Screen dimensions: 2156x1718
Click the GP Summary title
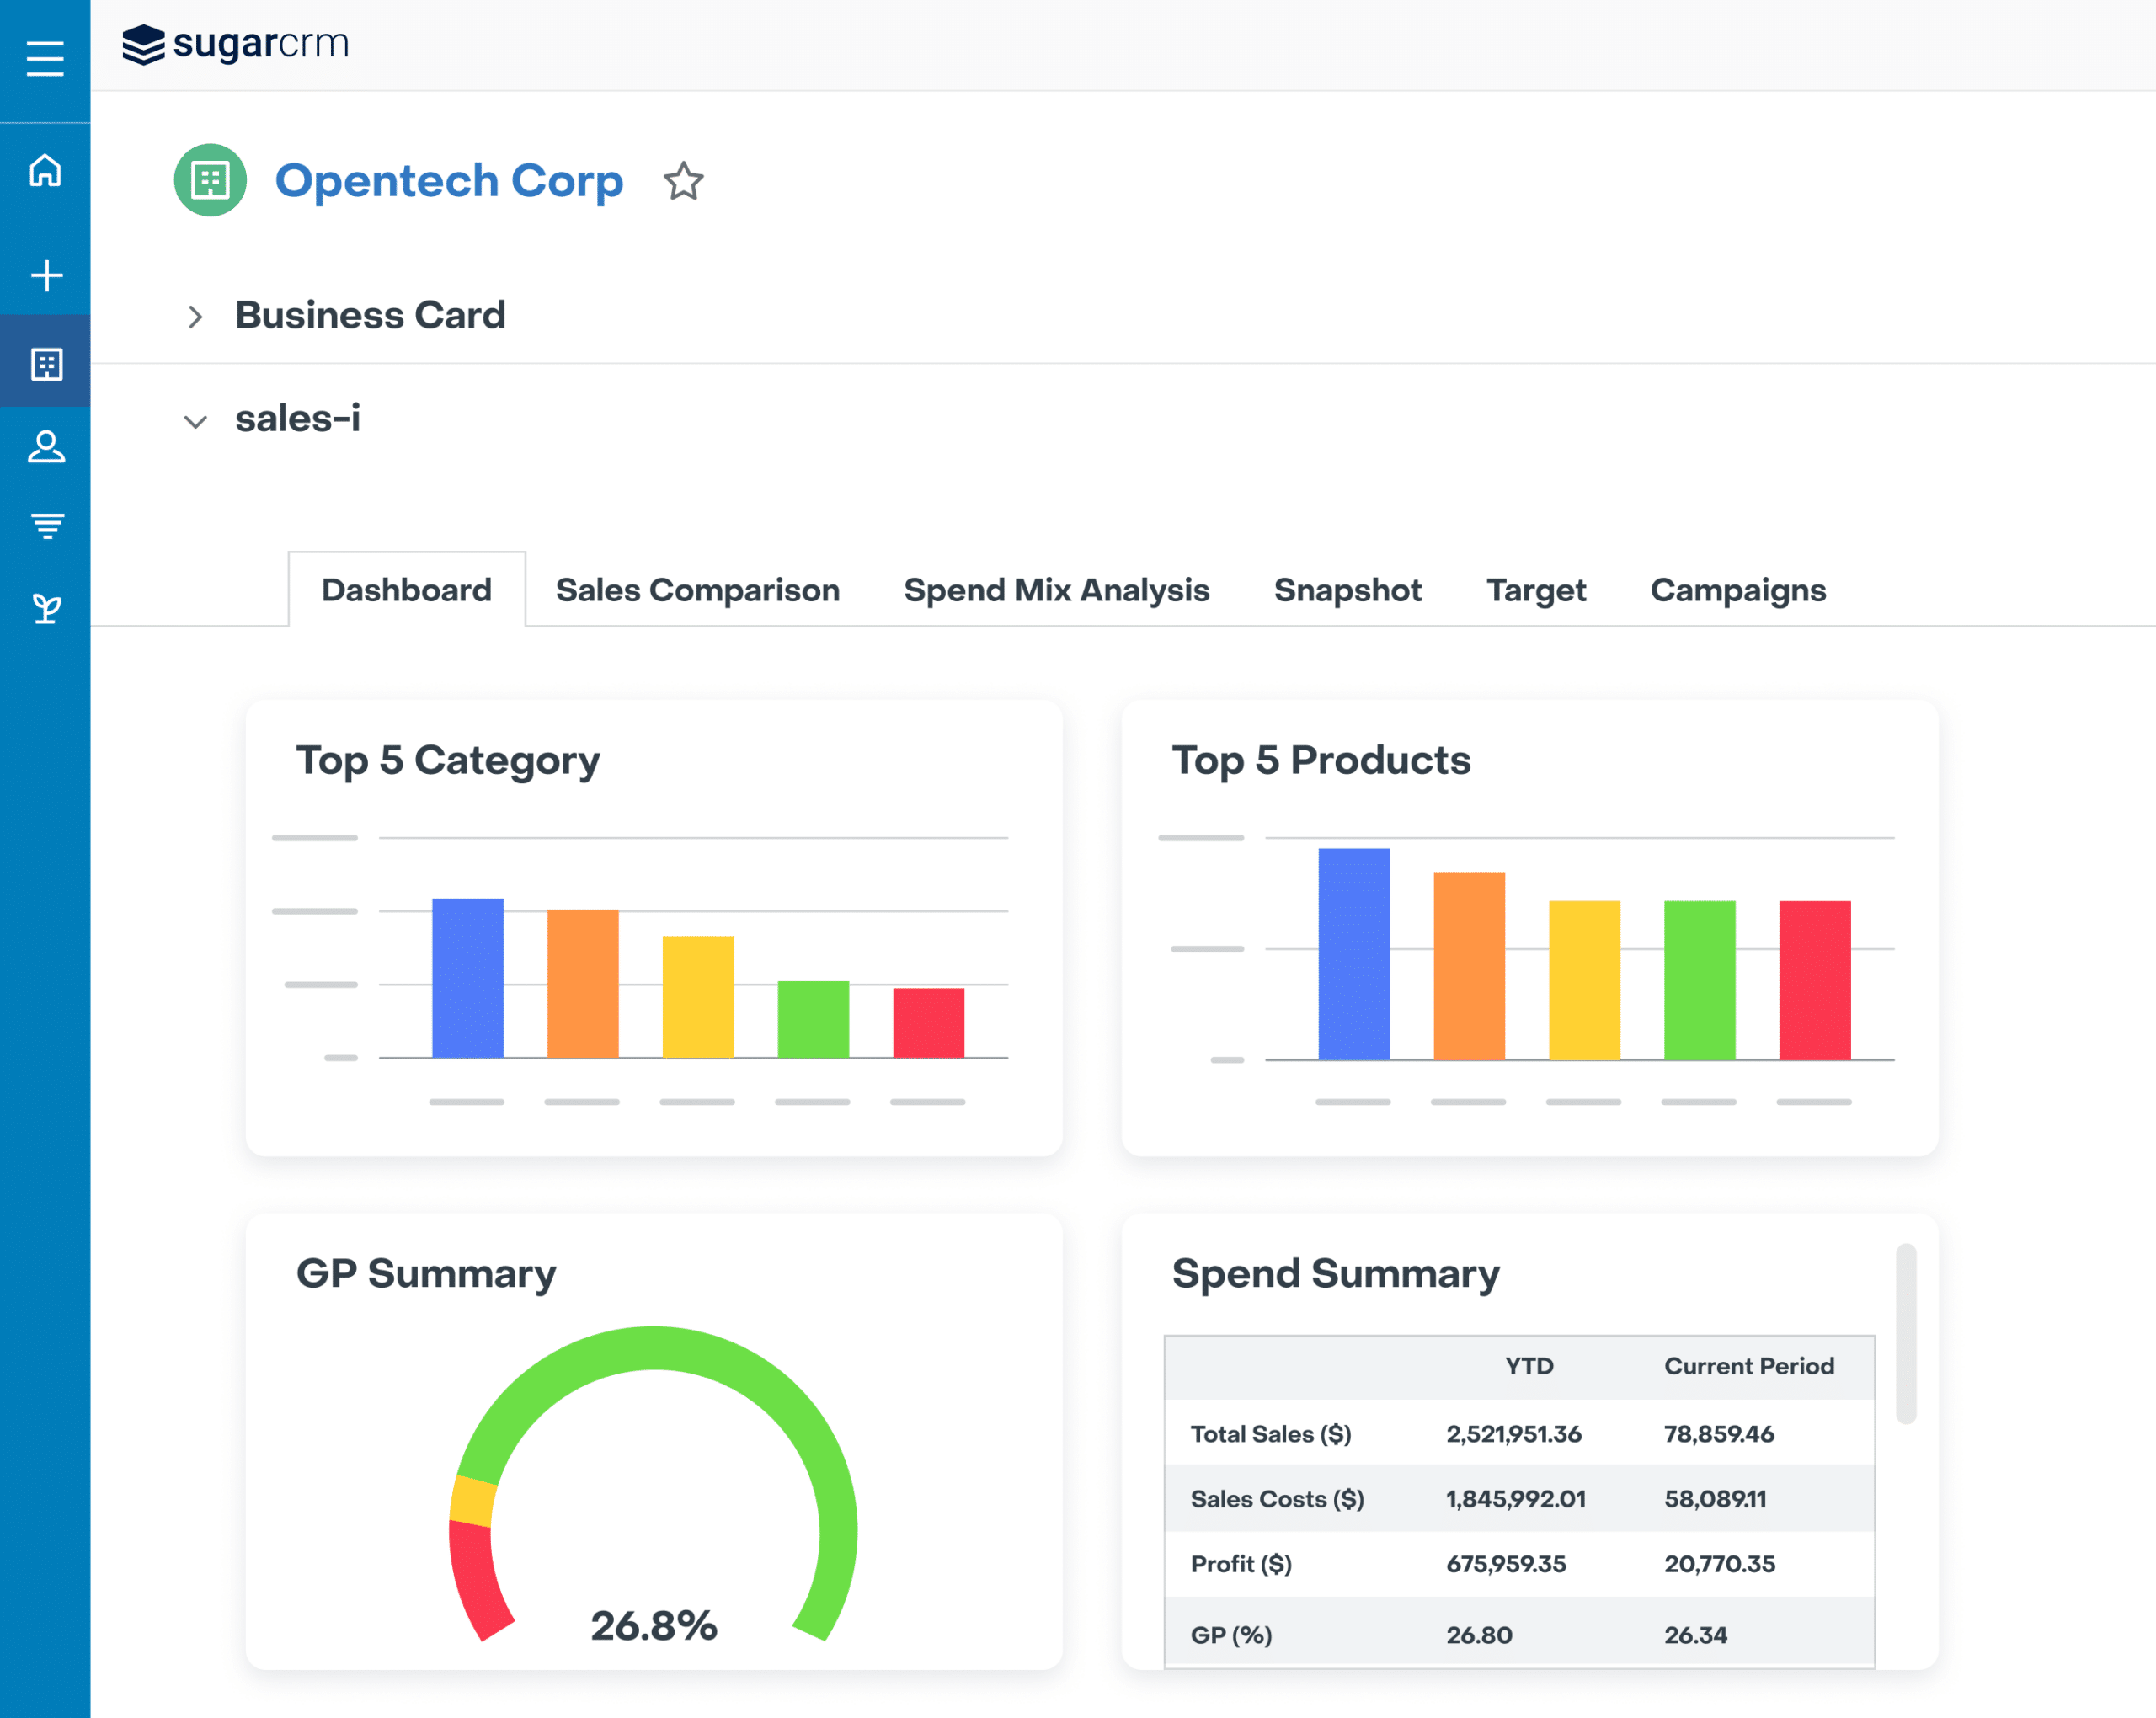(426, 1273)
